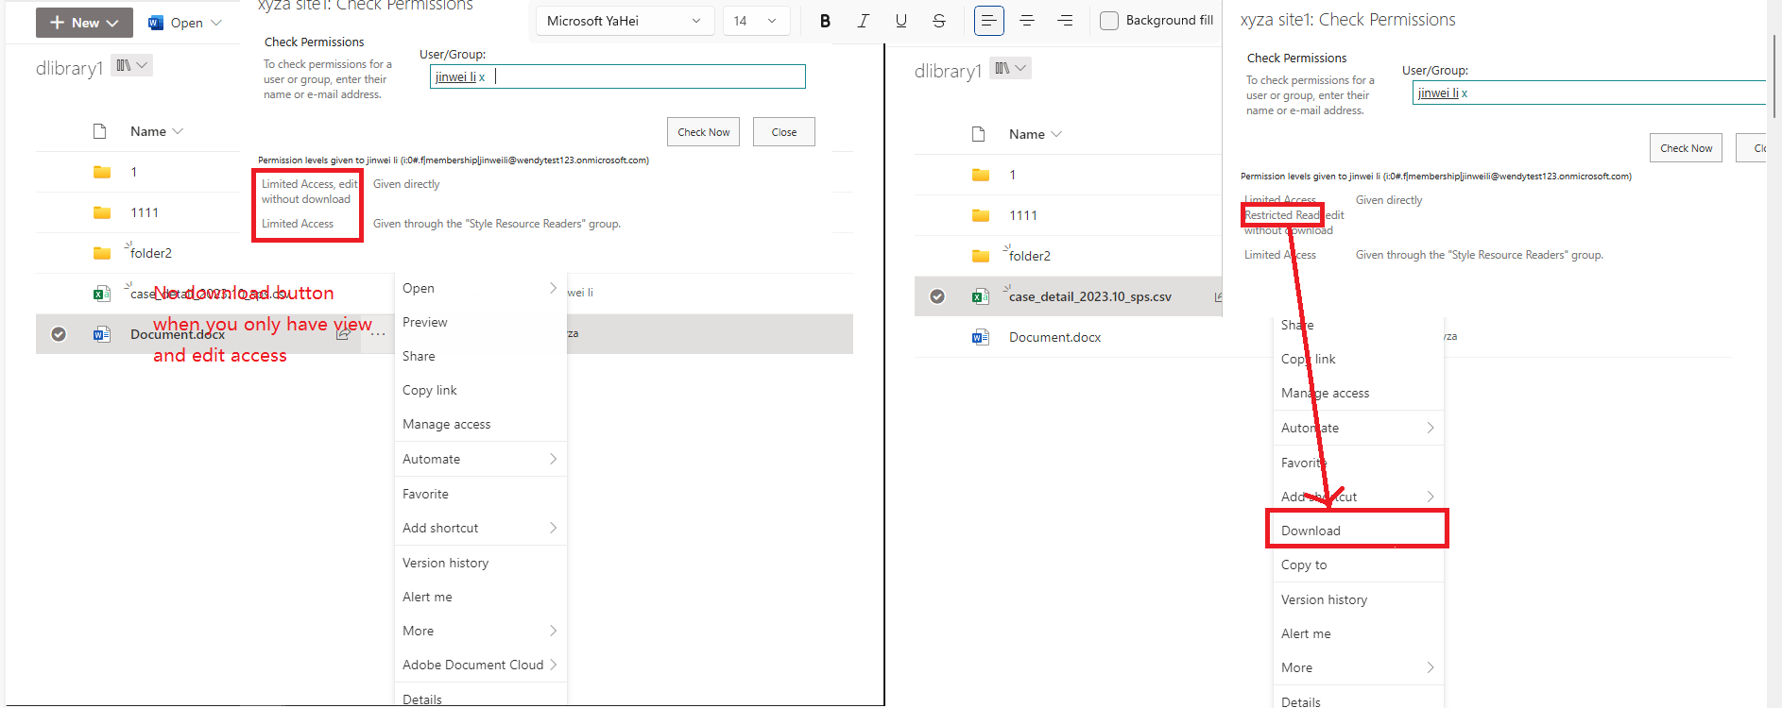Apply bold formatting from the top toolbar
Screen dimensions: 1782x708
pyautogui.click(x=825, y=21)
